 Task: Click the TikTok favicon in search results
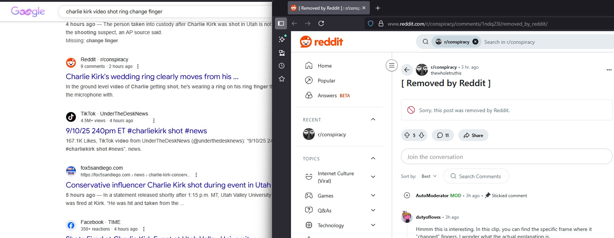tap(71, 117)
